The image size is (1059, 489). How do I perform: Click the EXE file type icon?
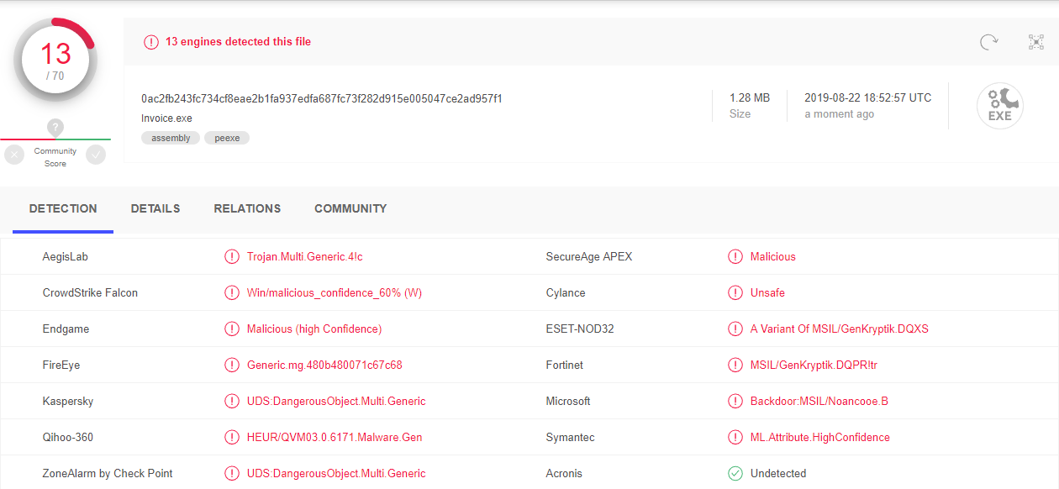pos(1000,106)
